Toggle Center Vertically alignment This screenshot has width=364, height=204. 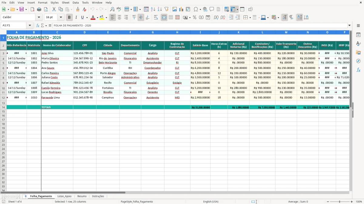[141, 18]
